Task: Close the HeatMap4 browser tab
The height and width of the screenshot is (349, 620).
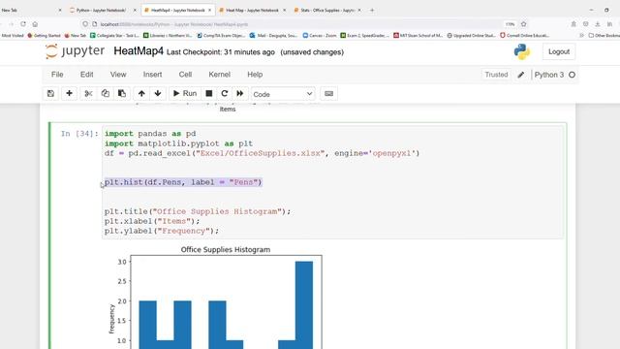Action: pos(209,10)
